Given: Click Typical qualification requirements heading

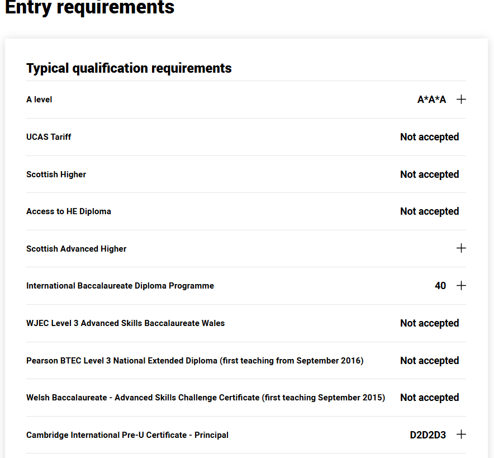Looking at the screenshot, I should click(129, 68).
